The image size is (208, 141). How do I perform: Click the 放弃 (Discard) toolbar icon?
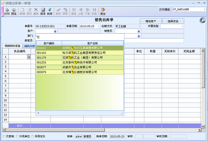[50, 11]
